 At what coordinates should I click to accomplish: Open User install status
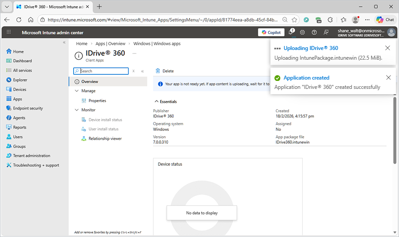coord(100,129)
